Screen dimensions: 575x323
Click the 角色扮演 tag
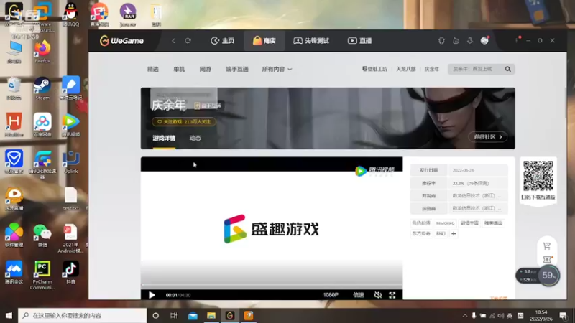point(421,223)
